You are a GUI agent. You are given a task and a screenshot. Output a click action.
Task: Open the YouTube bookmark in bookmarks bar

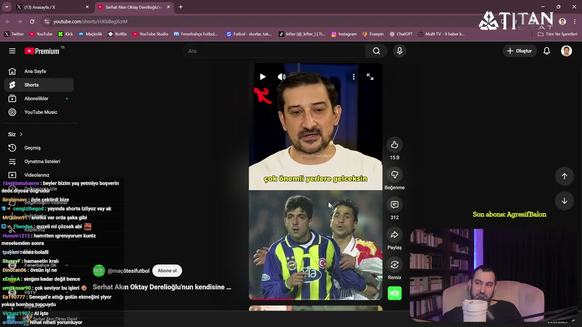click(41, 34)
